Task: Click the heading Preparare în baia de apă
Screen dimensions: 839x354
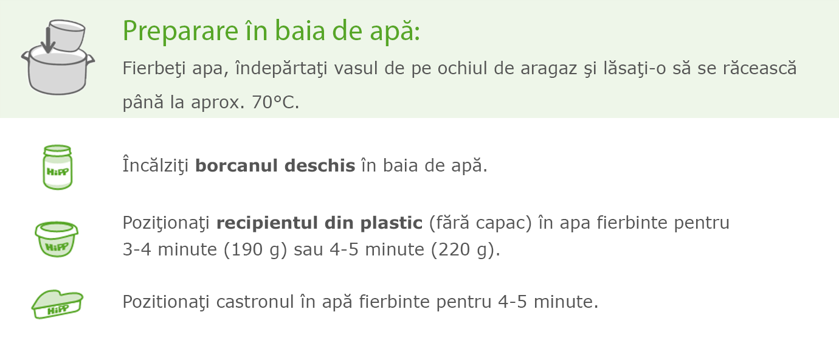Action: (x=271, y=31)
